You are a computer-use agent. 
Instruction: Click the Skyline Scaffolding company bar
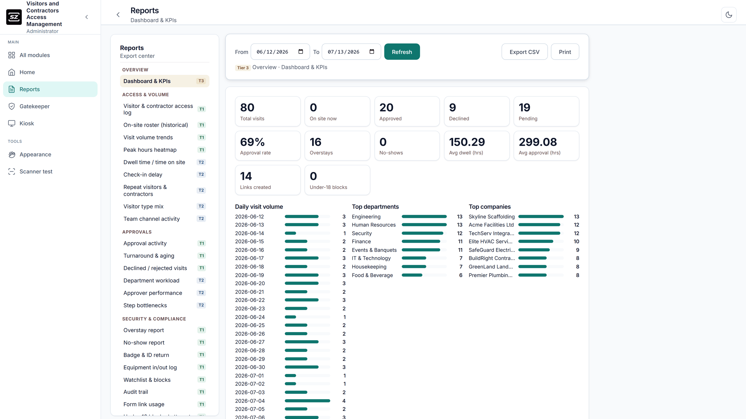pos(541,216)
